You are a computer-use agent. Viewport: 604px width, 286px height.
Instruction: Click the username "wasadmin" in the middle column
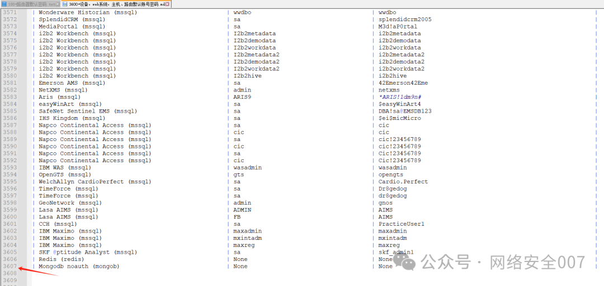[248, 167]
